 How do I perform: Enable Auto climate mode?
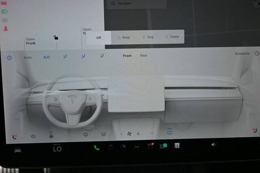click(28, 58)
